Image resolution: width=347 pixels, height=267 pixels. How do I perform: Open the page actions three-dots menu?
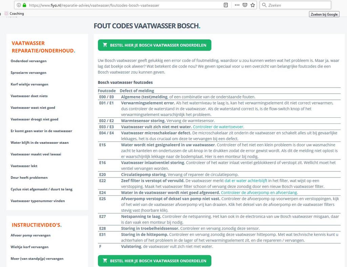click(237, 5)
